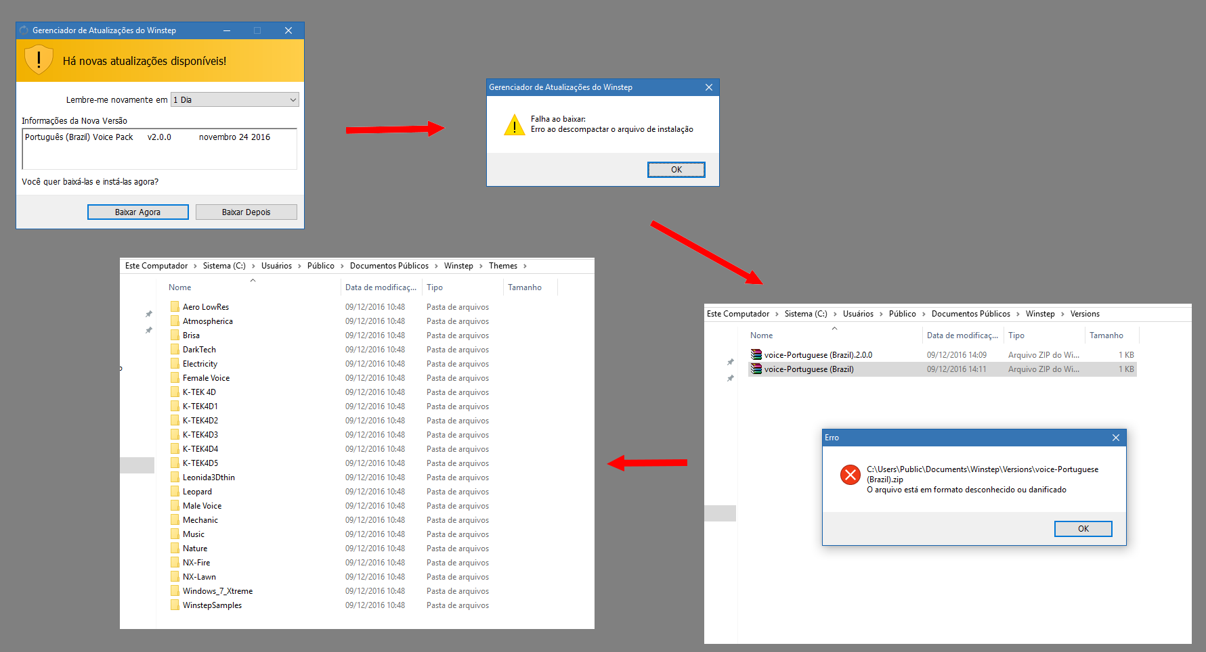
Task: Navigate to Documentos Públicos in Themes breadcrumb
Action: [x=389, y=266]
